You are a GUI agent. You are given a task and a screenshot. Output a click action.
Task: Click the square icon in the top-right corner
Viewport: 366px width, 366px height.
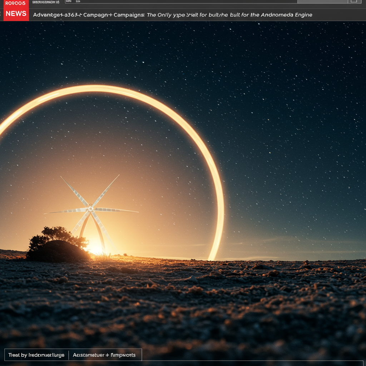[353, 1]
